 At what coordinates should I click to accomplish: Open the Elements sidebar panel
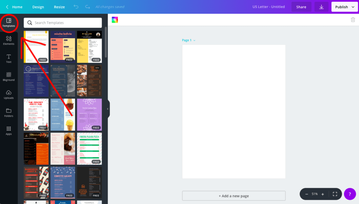(9, 41)
